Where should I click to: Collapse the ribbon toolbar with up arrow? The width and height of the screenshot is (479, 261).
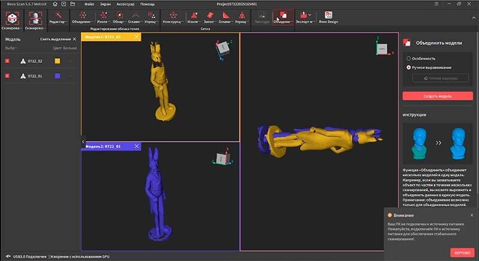(x=474, y=18)
